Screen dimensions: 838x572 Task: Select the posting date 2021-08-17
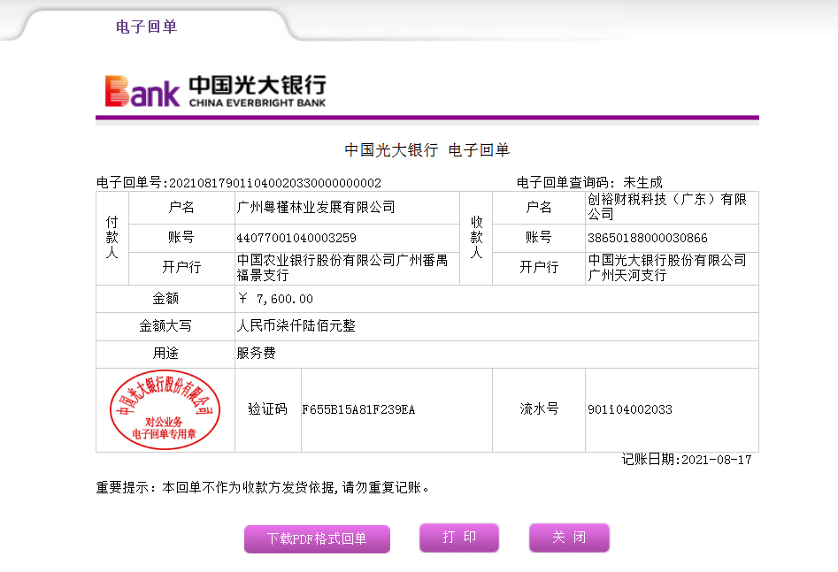(717, 460)
